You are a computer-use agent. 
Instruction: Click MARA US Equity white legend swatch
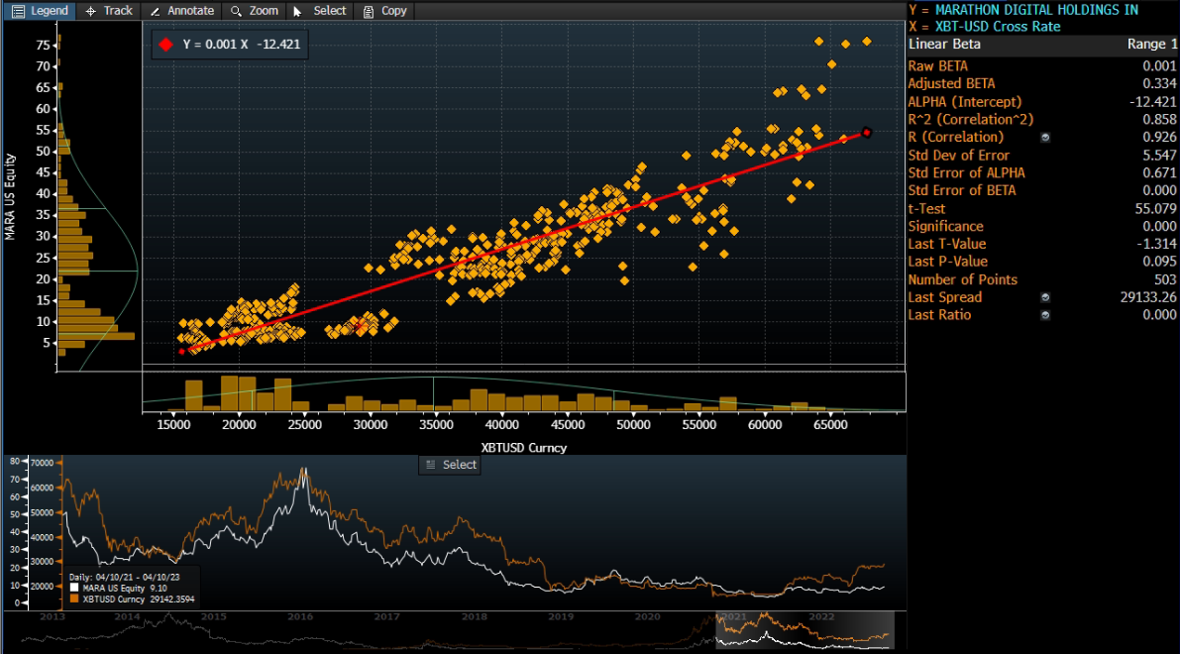click(73, 588)
